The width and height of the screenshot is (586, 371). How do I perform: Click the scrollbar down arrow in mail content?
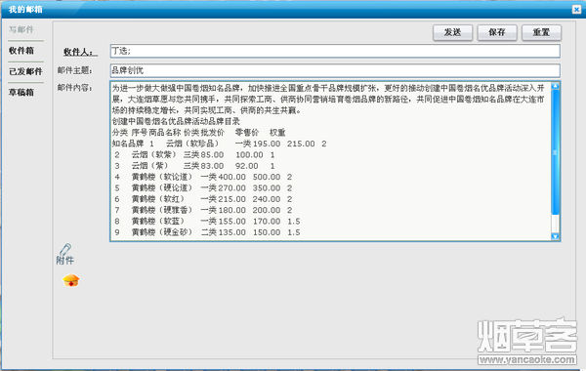tap(556, 236)
